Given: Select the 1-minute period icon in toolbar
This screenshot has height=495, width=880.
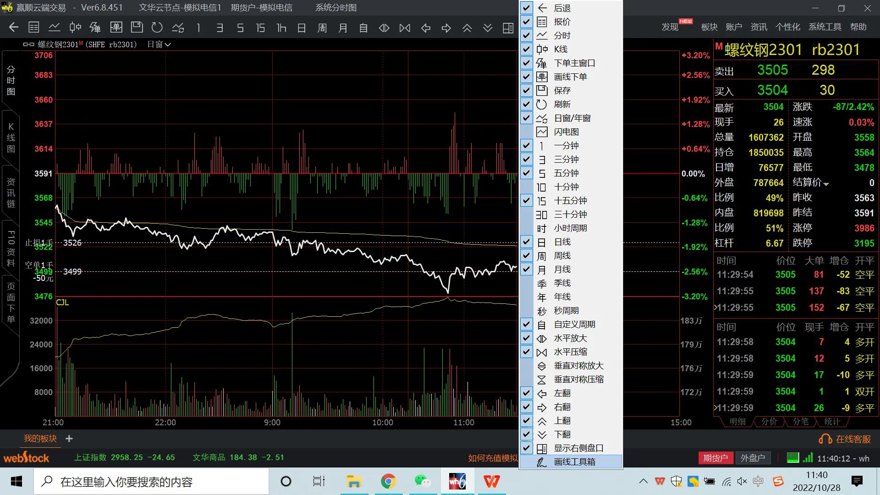Looking at the screenshot, I should tap(198, 27).
